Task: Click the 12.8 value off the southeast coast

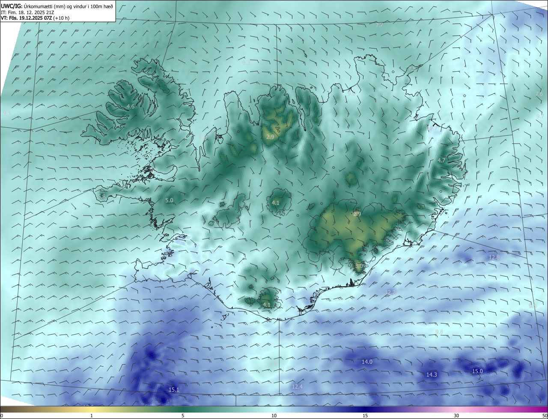Action: point(494,257)
